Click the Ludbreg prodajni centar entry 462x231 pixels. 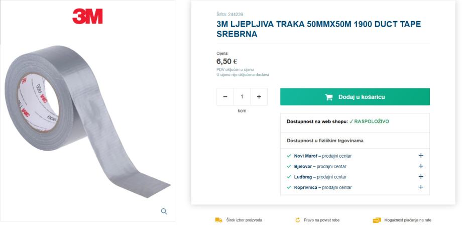(320, 177)
